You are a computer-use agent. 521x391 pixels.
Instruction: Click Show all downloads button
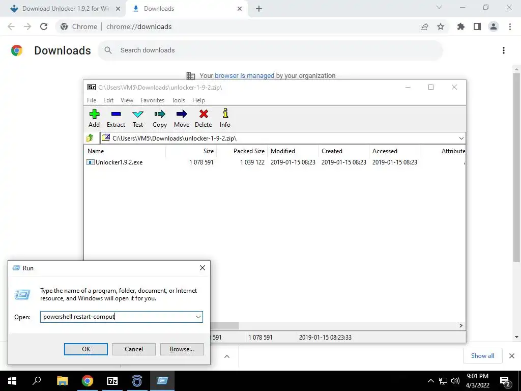click(482, 356)
